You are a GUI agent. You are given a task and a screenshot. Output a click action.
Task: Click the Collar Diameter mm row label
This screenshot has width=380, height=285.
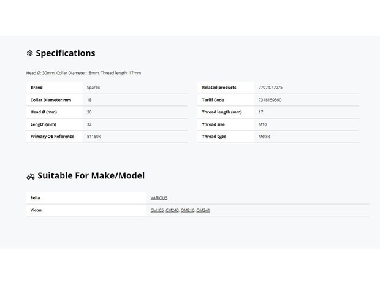[51, 100]
